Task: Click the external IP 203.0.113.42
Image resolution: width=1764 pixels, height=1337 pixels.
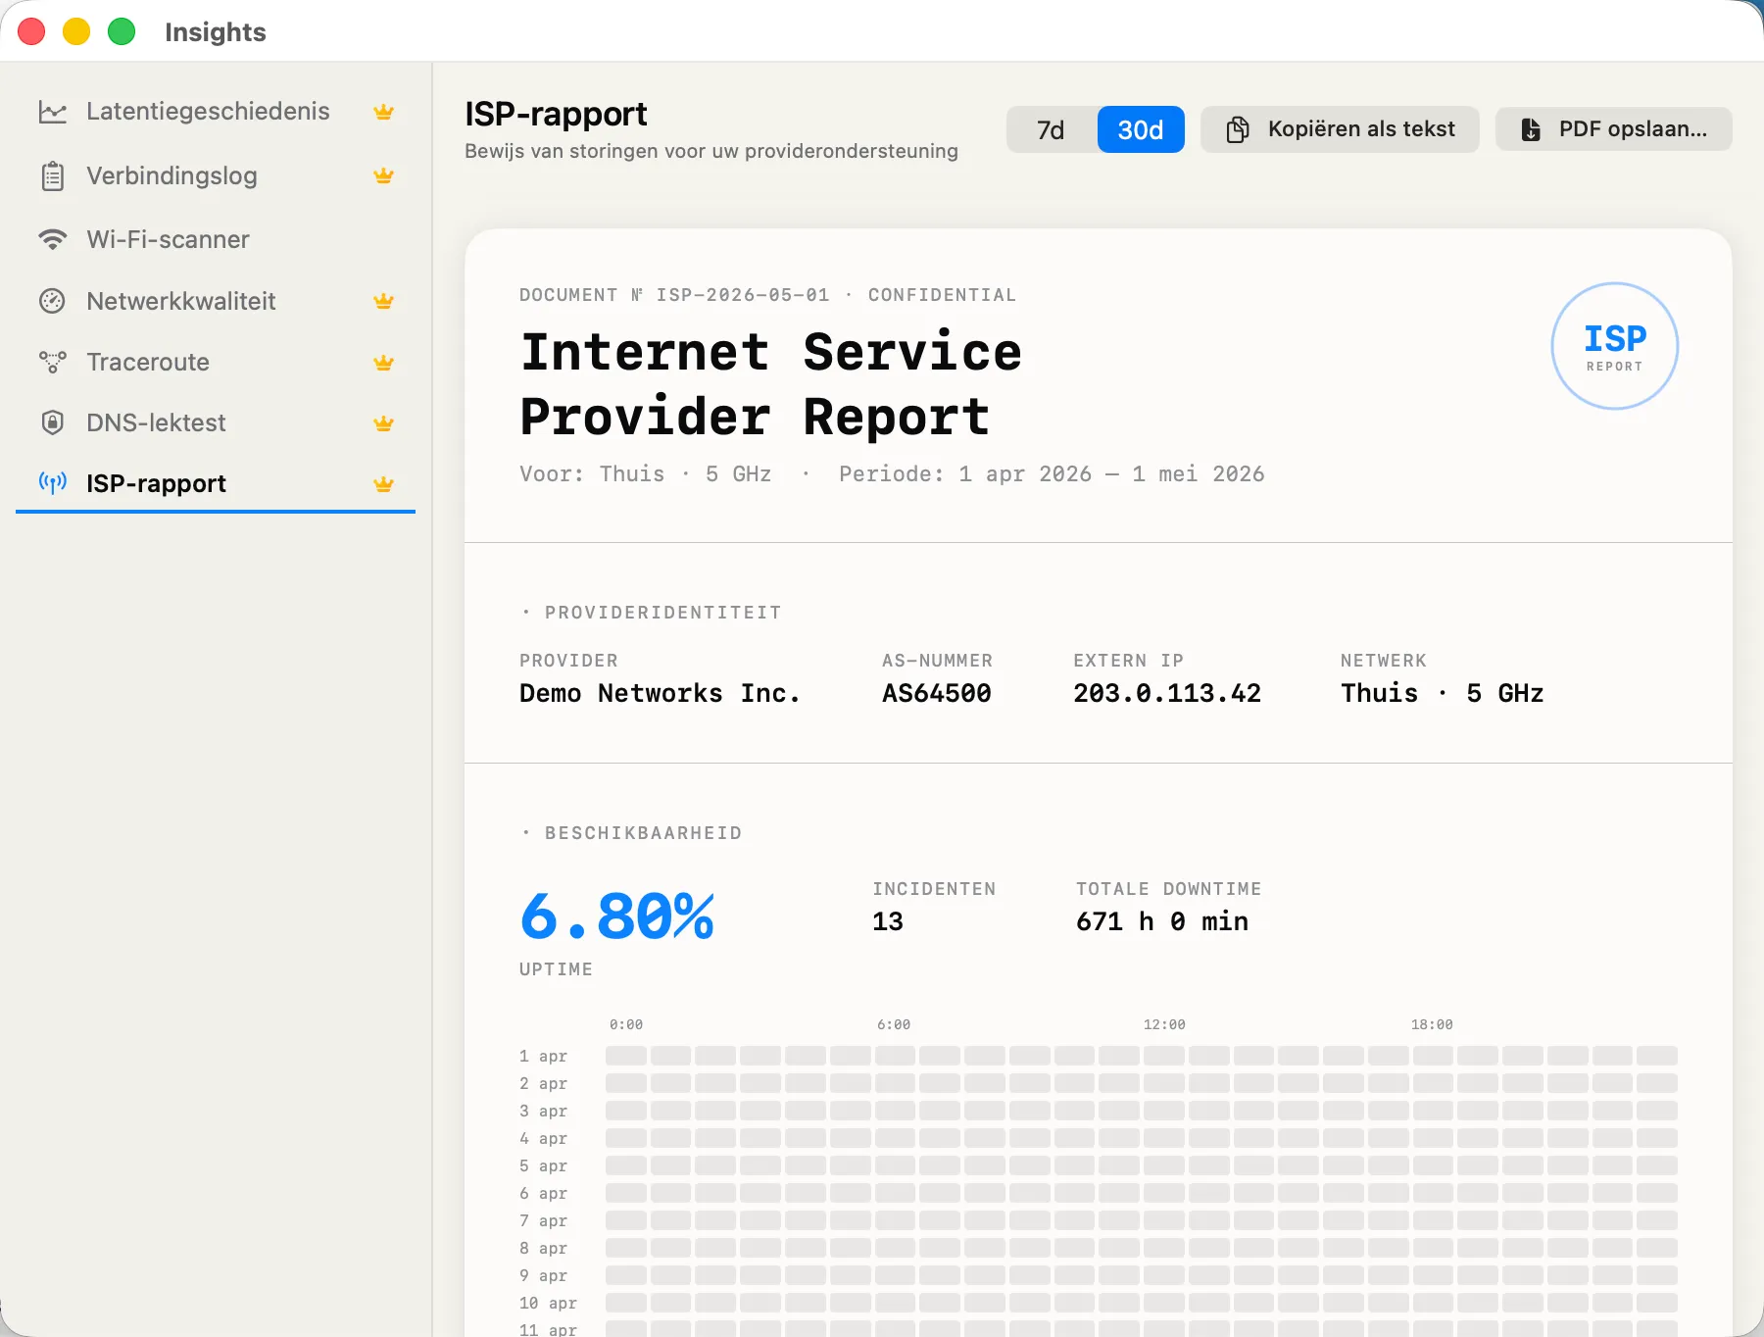Action: click(1167, 693)
